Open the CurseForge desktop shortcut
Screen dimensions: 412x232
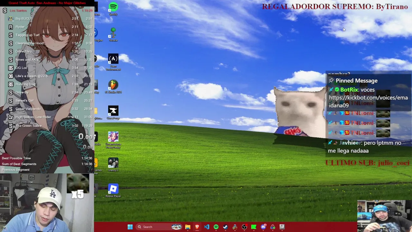coord(113,113)
